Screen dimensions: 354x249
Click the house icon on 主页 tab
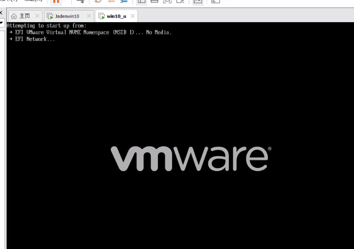14,16
